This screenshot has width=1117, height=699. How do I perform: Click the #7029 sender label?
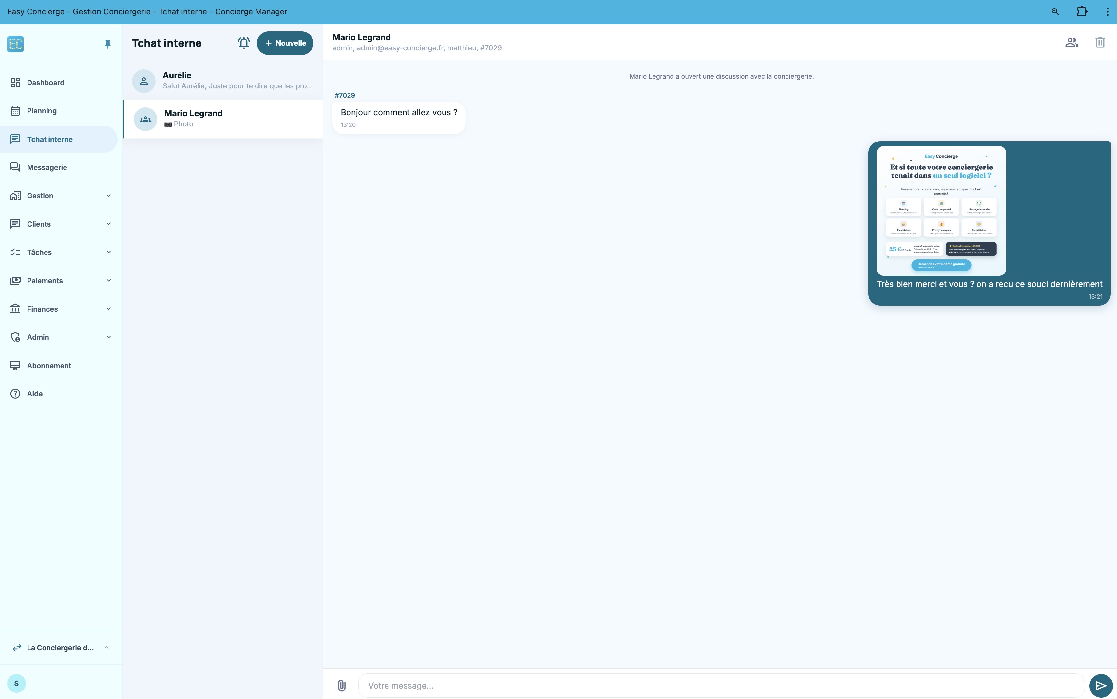tap(345, 95)
